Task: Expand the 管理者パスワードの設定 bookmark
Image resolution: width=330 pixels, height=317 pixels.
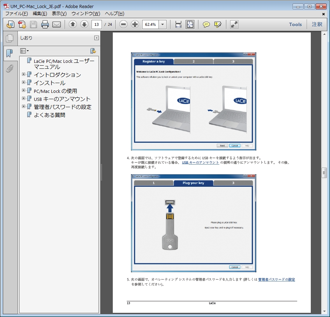Action: 24,106
